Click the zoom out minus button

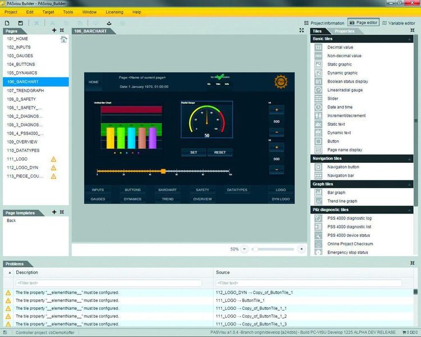(245, 249)
